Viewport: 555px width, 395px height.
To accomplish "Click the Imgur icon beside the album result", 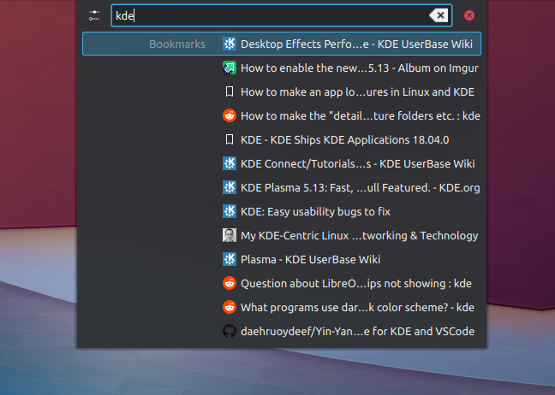I will coord(230,68).
